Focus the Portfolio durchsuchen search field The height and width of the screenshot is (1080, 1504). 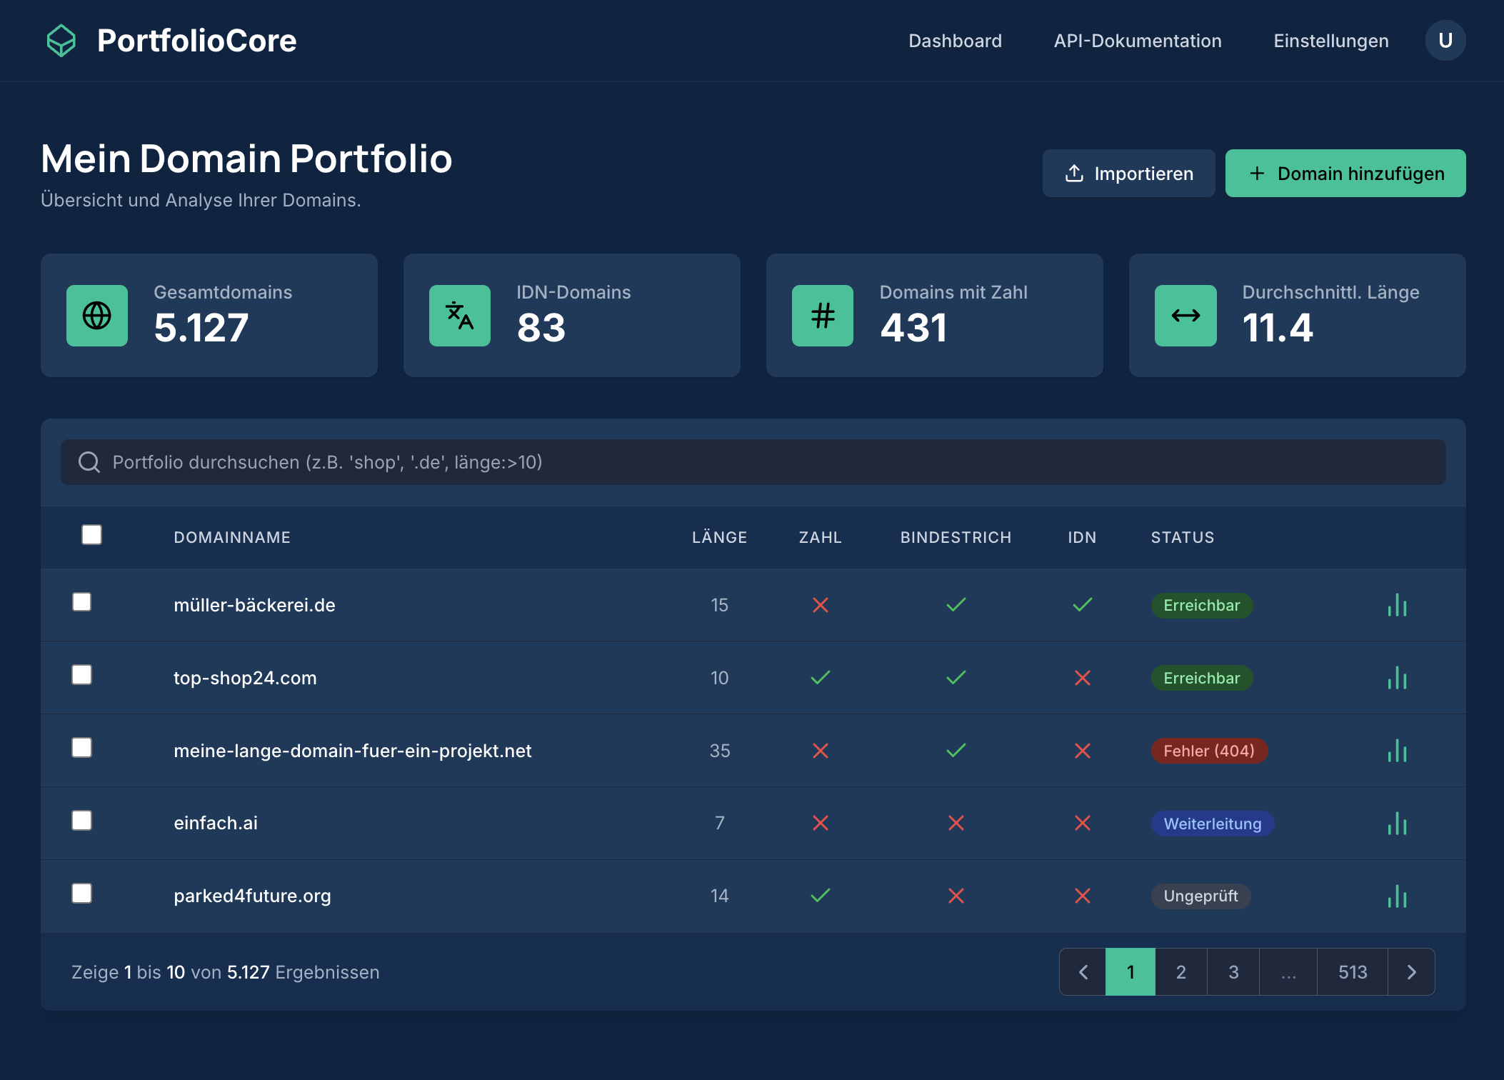(x=753, y=462)
